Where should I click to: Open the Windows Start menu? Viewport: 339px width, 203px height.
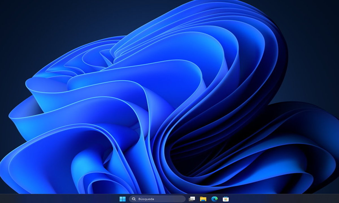point(123,199)
